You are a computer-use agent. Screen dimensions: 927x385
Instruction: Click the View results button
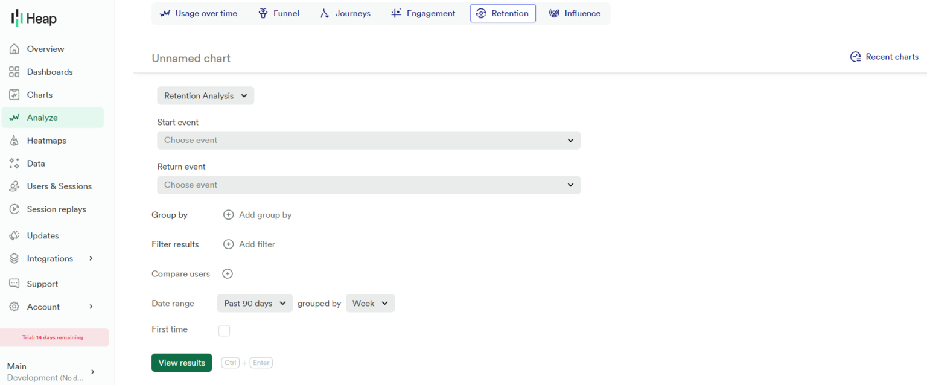[182, 362]
